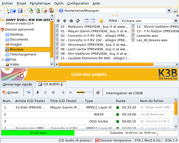Go to parent folder with up arrow
The height and width of the screenshot is (143, 179).
point(58,21)
